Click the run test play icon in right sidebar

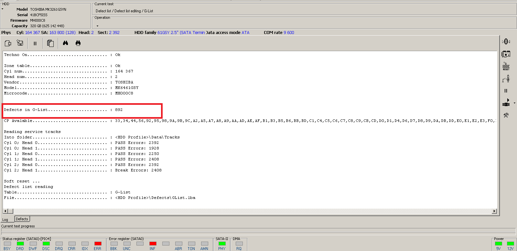506,103
